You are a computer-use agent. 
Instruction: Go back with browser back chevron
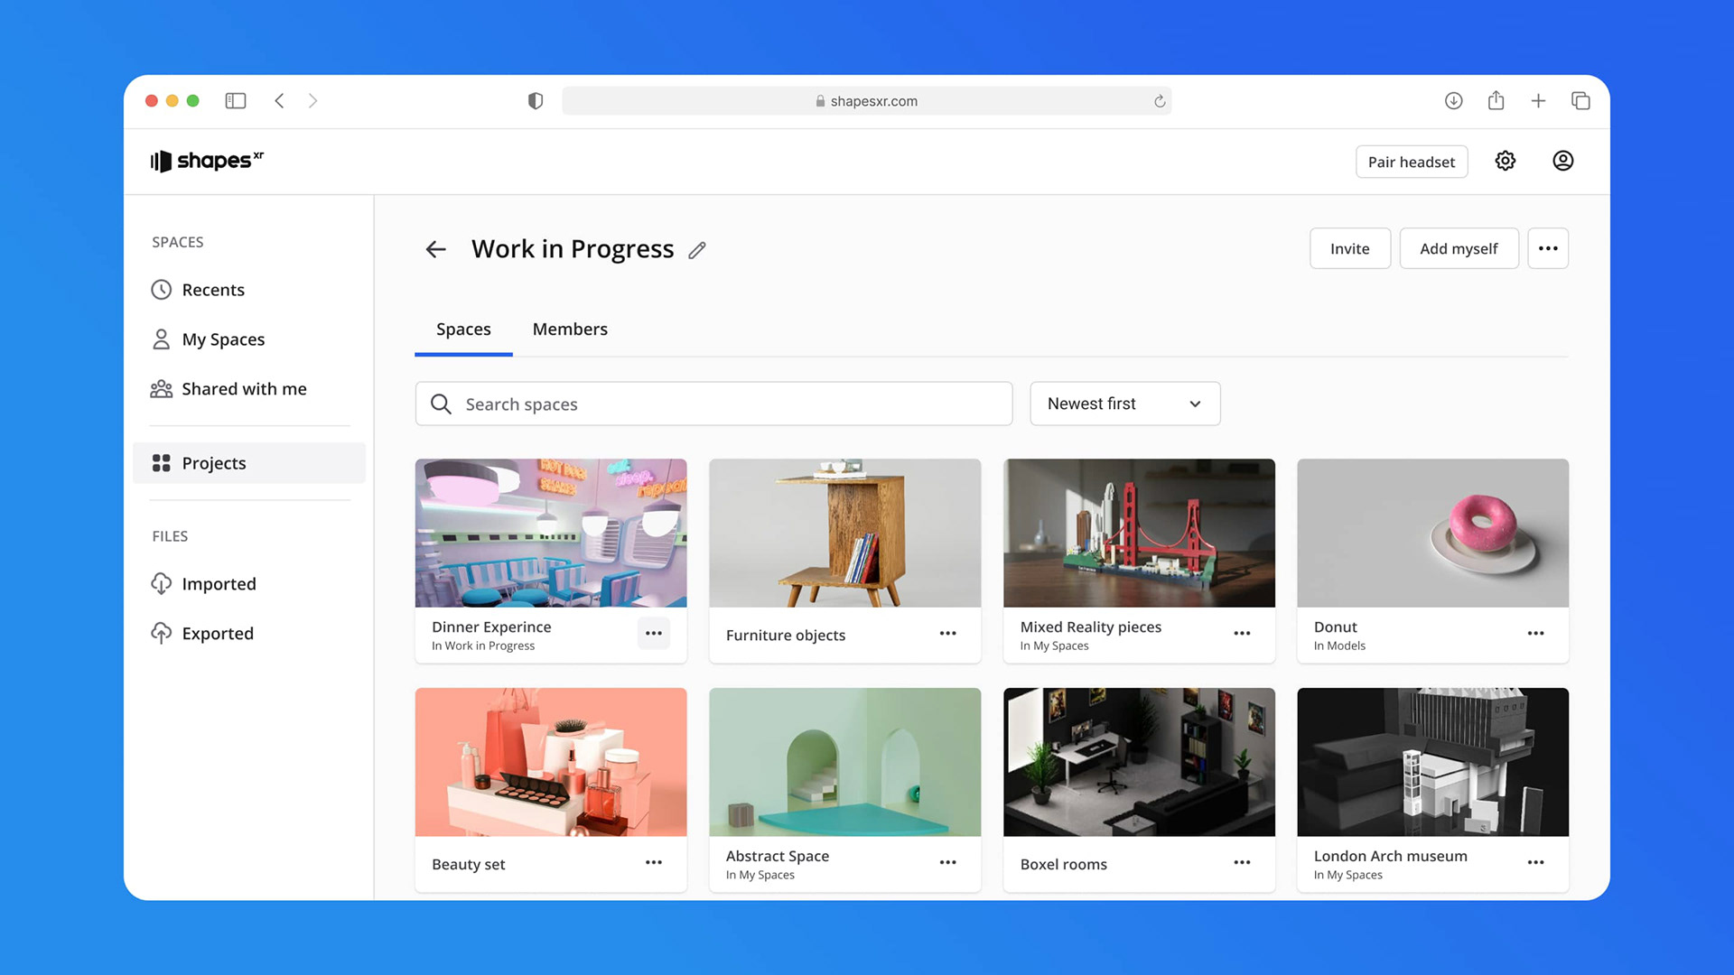(279, 101)
